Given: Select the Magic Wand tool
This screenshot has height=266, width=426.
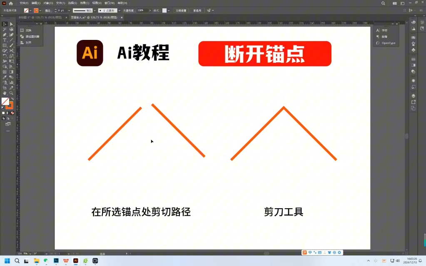Looking at the screenshot, I should [x=5, y=29].
